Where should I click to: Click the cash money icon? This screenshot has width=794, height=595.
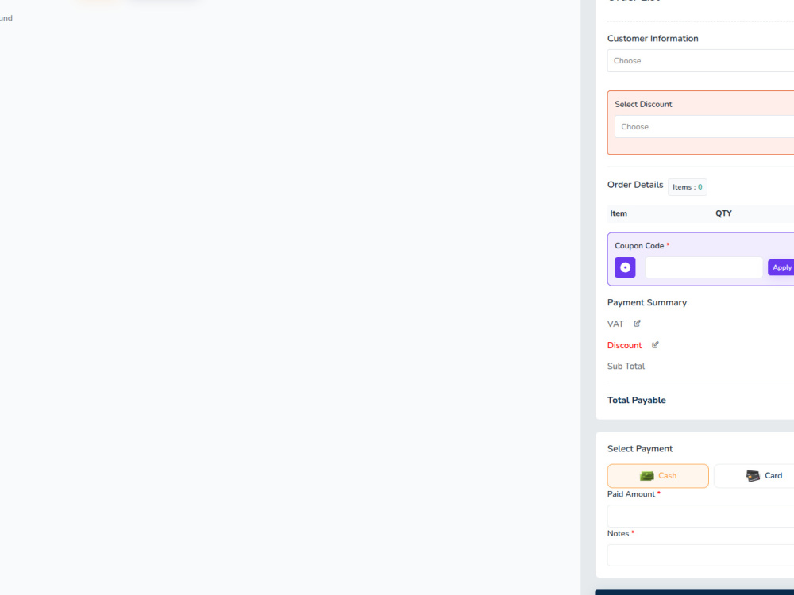pos(646,475)
